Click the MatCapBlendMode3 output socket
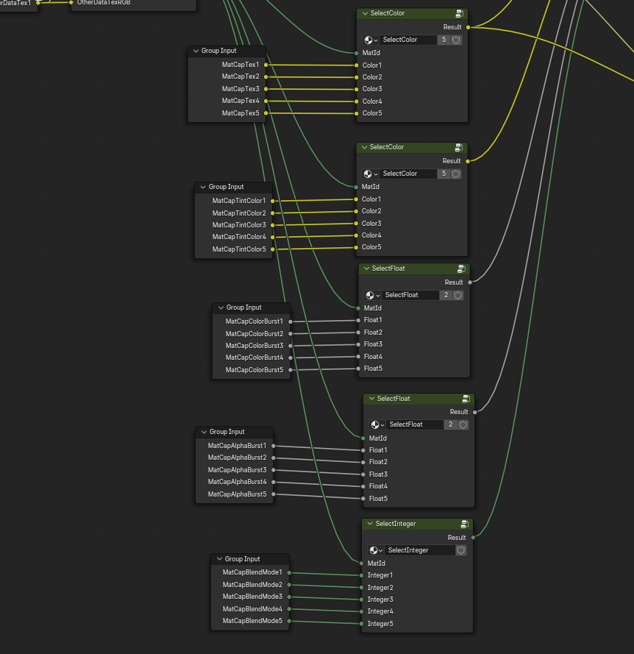Viewport: 634px width, 654px height. click(289, 597)
